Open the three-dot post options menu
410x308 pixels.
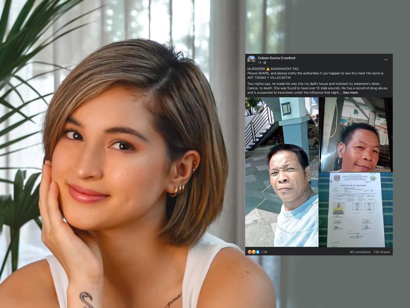click(385, 59)
